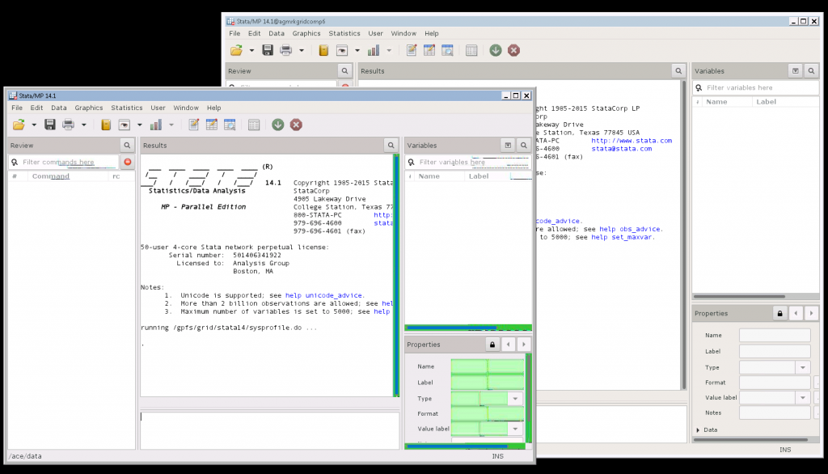
Task: Expand the Data section in back Properties panel
Action: click(698, 430)
